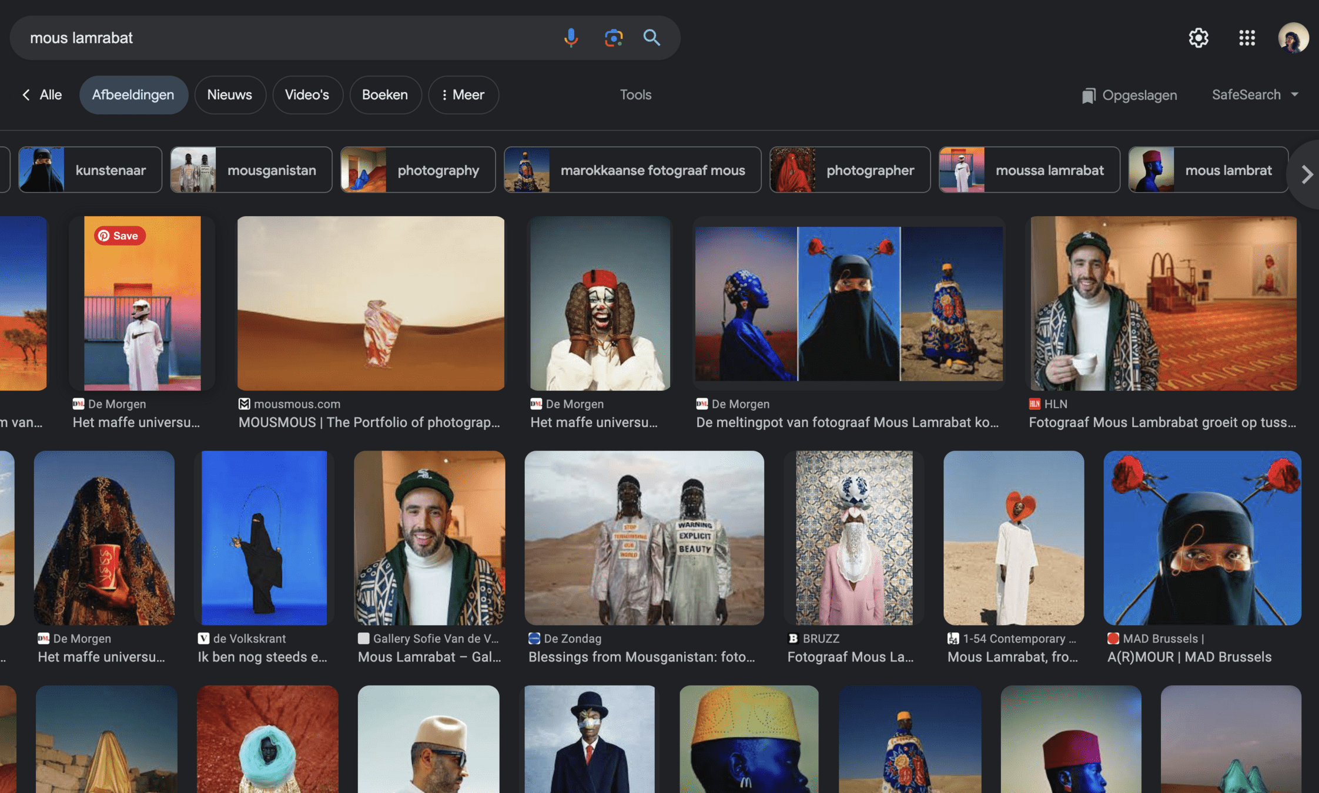This screenshot has width=1319, height=793.
Task: Open the settings gear icon
Action: (x=1198, y=38)
